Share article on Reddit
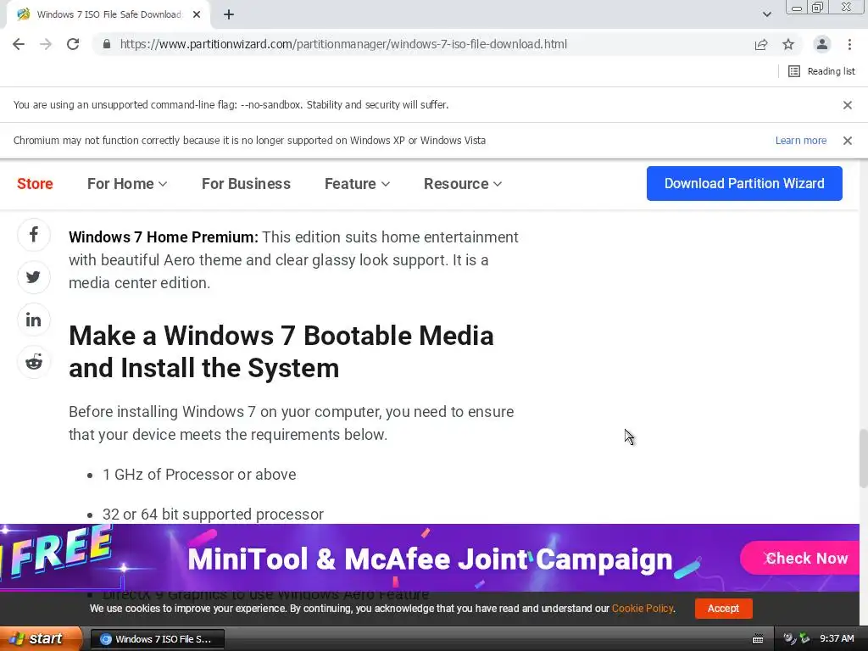The width and height of the screenshot is (868, 651). click(x=34, y=363)
